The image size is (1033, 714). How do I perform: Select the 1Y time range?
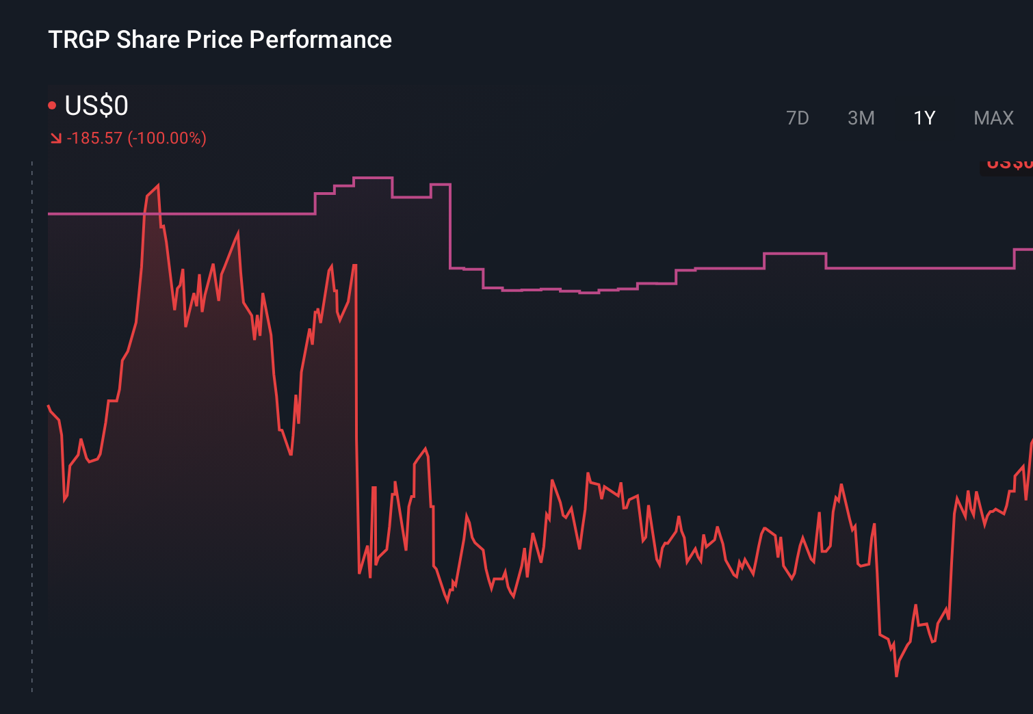[923, 118]
